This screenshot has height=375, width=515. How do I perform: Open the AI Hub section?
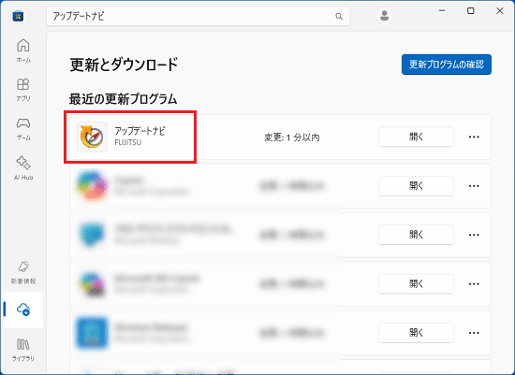click(x=23, y=167)
